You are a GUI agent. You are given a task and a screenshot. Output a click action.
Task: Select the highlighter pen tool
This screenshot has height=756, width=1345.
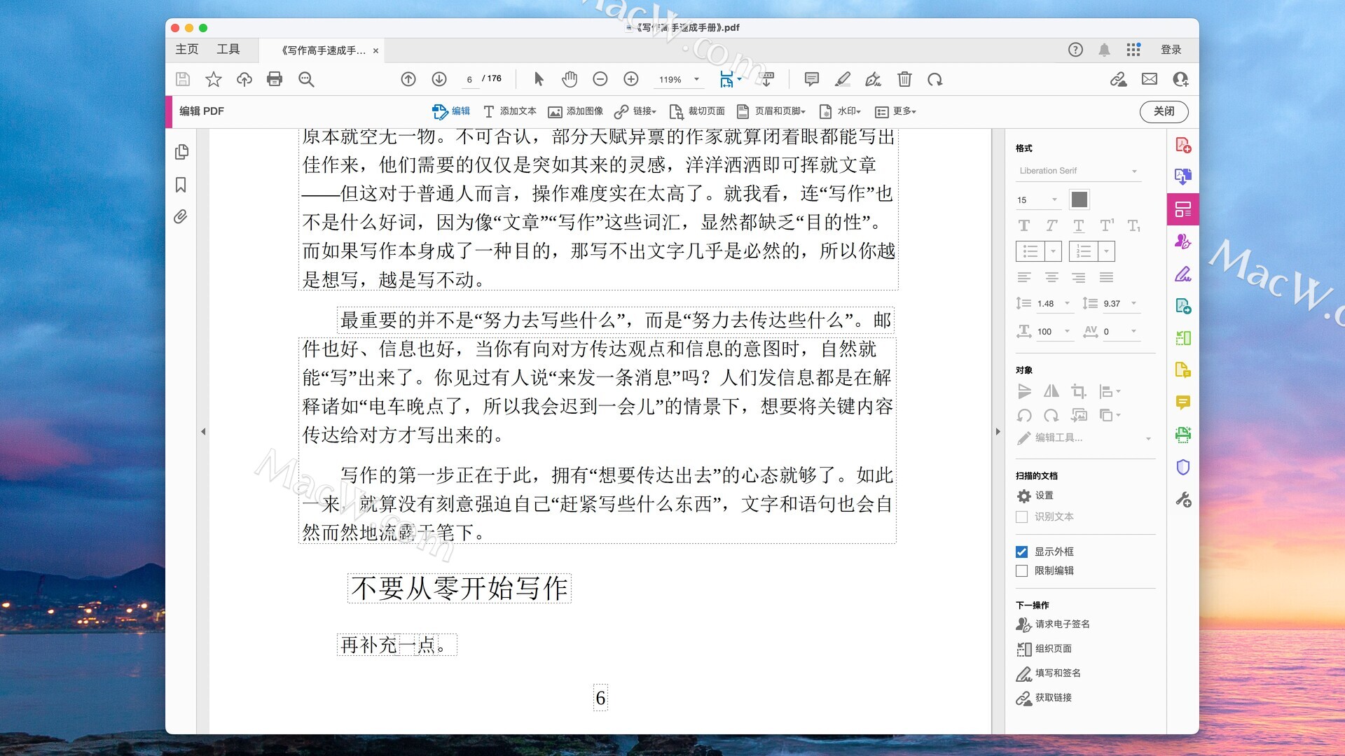point(843,79)
